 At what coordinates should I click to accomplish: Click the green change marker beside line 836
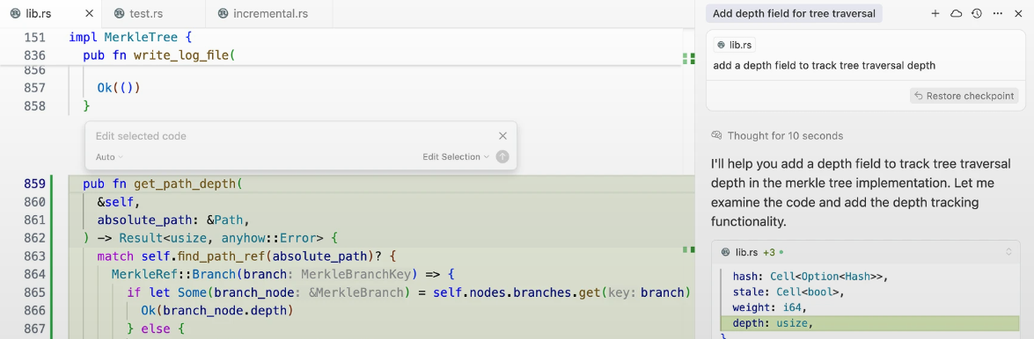688,58
